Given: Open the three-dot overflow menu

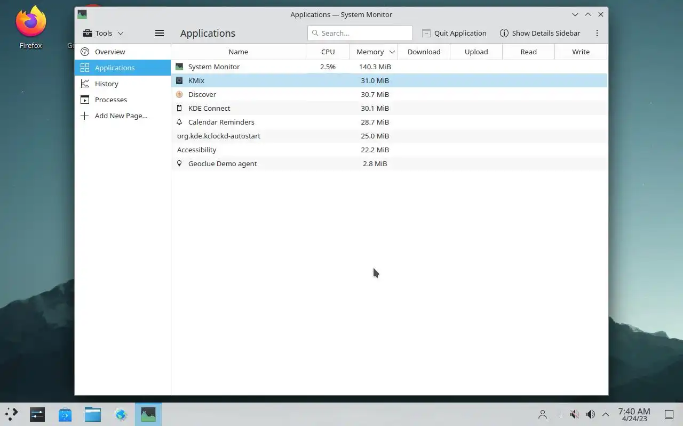Looking at the screenshot, I should click(597, 33).
